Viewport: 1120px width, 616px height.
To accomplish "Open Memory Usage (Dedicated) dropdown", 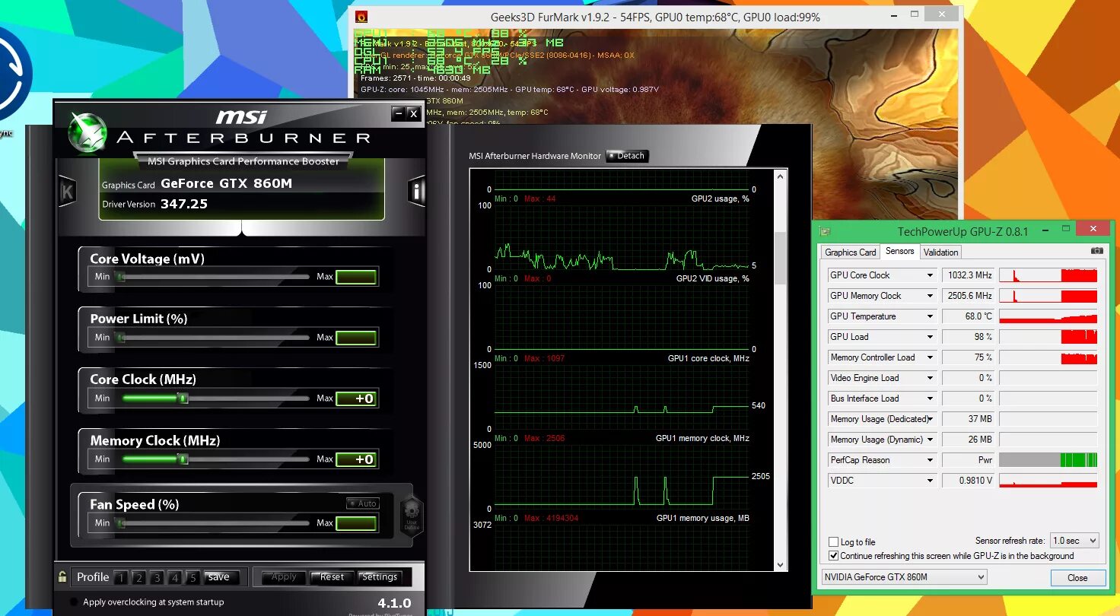I will 929,419.
